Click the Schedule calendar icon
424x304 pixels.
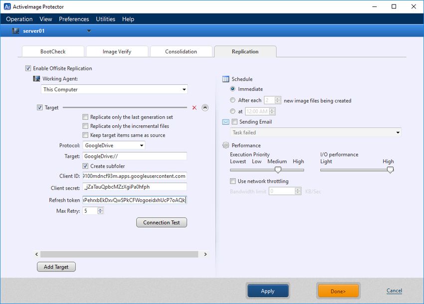tap(225, 79)
